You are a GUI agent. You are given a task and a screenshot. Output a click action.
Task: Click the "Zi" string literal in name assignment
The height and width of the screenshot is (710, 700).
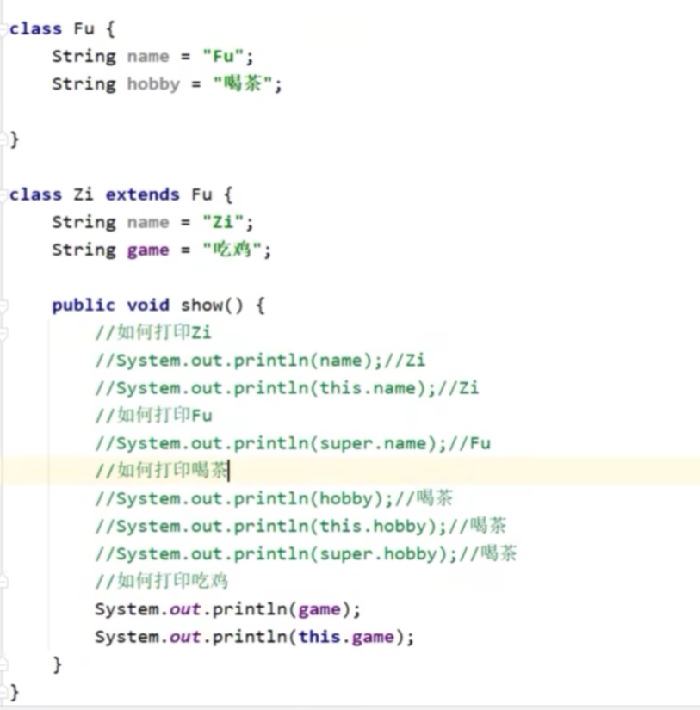point(223,222)
